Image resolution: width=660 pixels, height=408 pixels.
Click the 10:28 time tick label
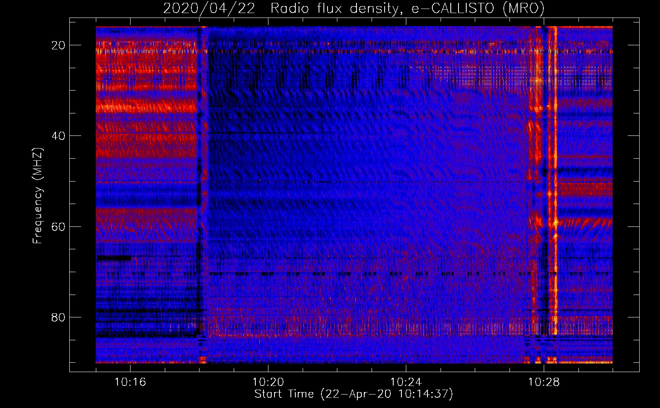[x=544, y=382]
